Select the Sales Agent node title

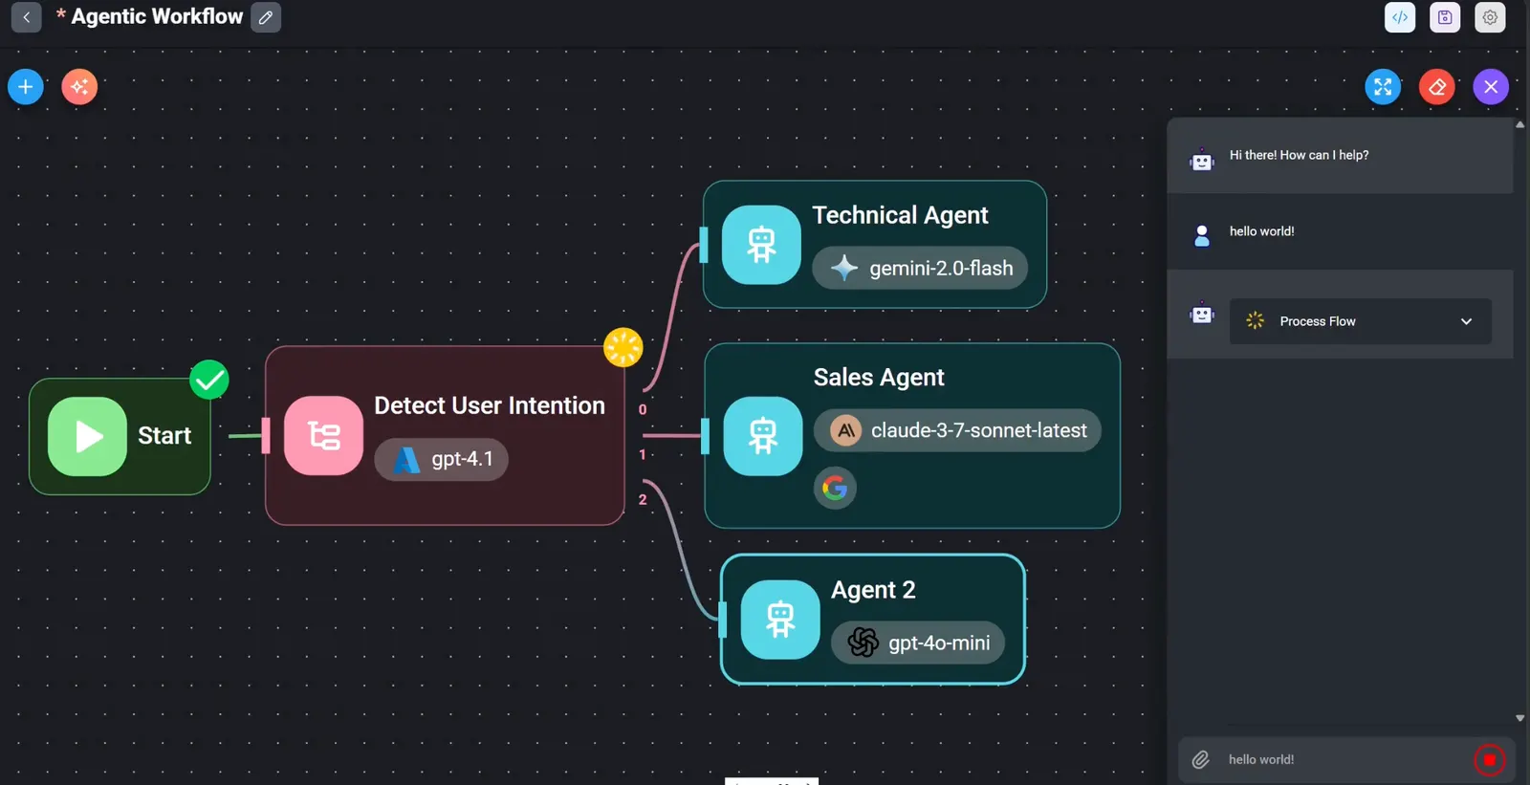(x=879, y=378)
